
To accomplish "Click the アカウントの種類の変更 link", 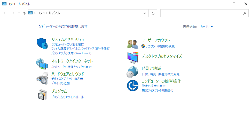I will [x=160, y=46].
